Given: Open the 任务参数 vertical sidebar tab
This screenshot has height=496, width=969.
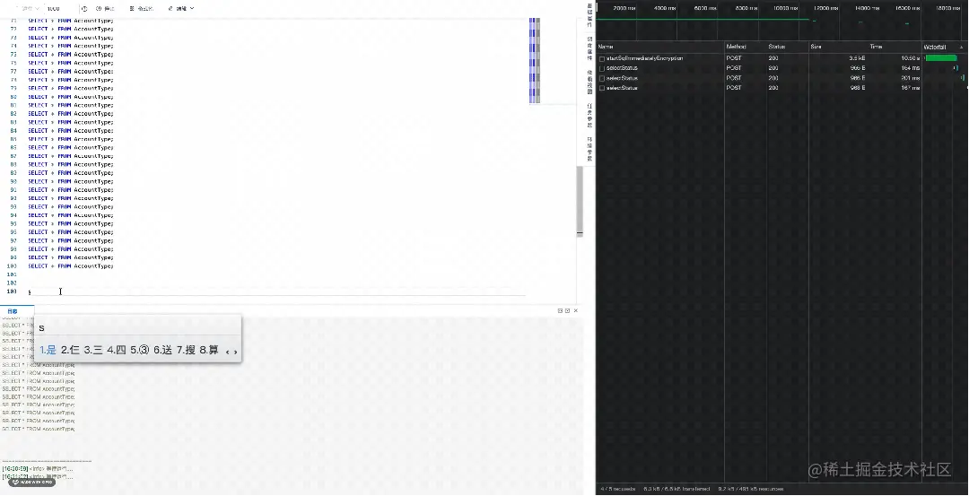Looking at the screenshot, I should pos(589,115).
